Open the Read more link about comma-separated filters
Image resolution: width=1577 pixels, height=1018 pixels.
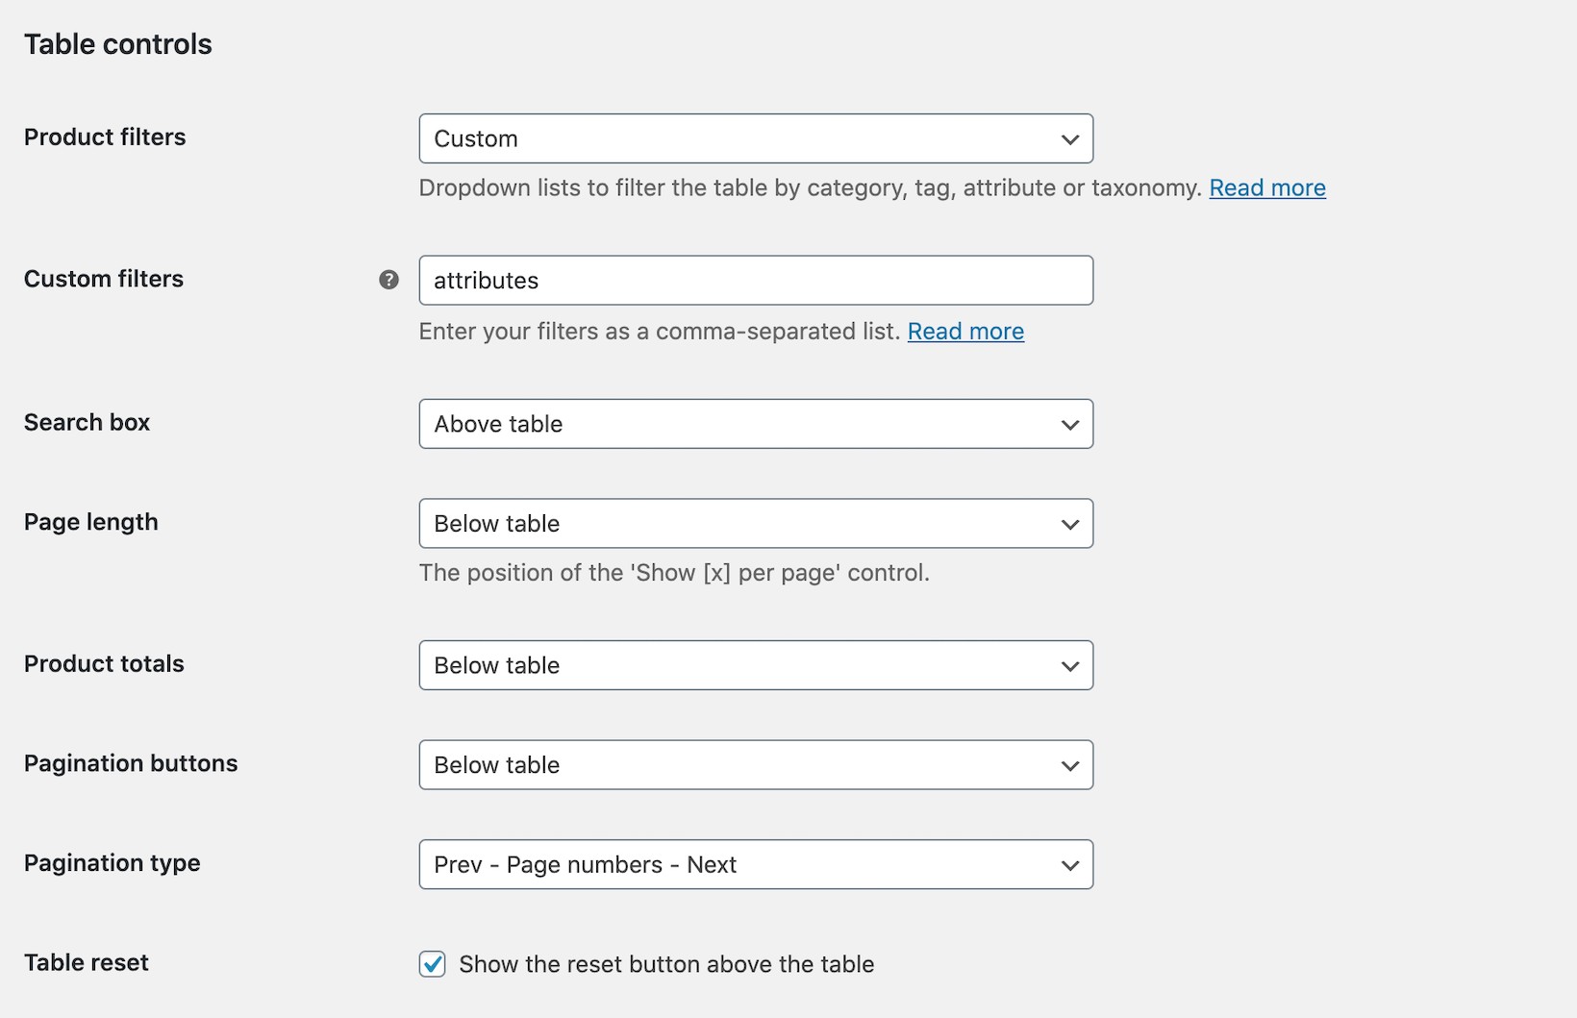[965, 331]
